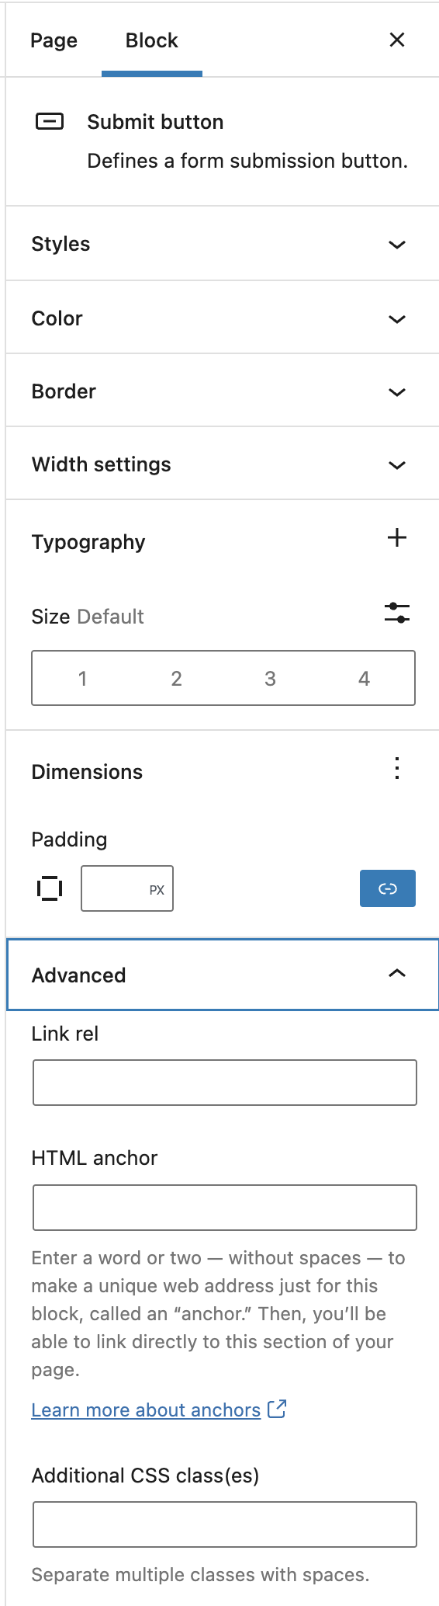The height and width of the screenshot is (1606, 439).
Task: Open Dimensions options three-dot menu
Action: [397, 769]
